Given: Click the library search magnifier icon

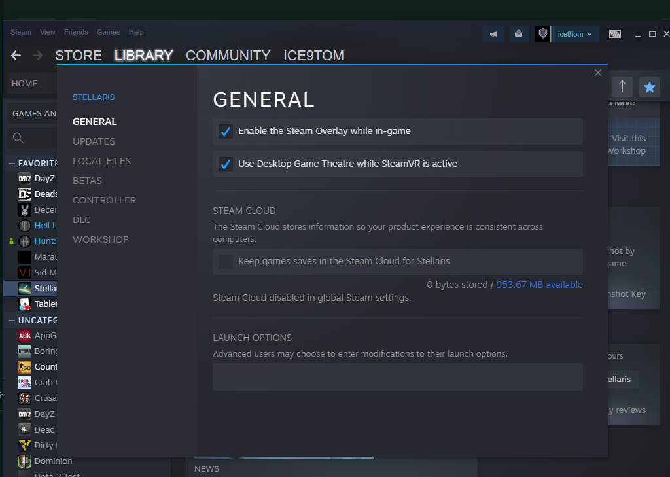Looking at the screenshot, I should click(18, 137).
